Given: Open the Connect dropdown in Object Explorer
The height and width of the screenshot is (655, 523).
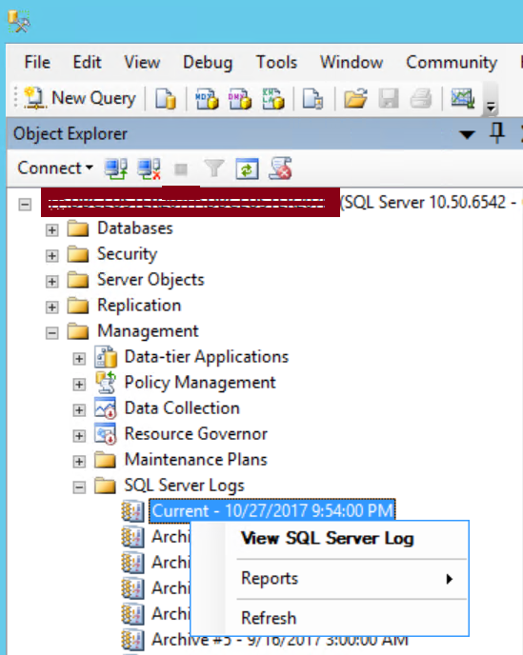Looking at the screenshot, I should point(54,169).
